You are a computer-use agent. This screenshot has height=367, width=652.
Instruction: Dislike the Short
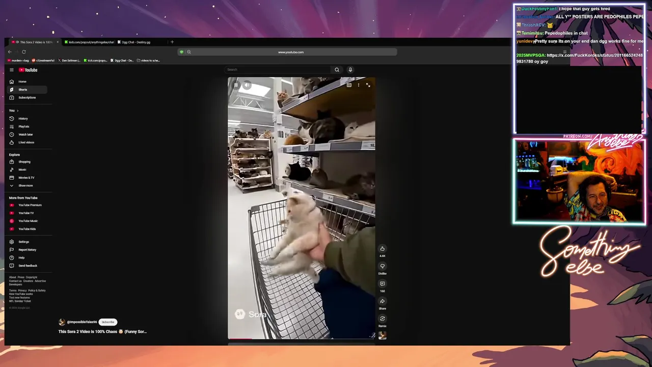(x=383, y=266)
